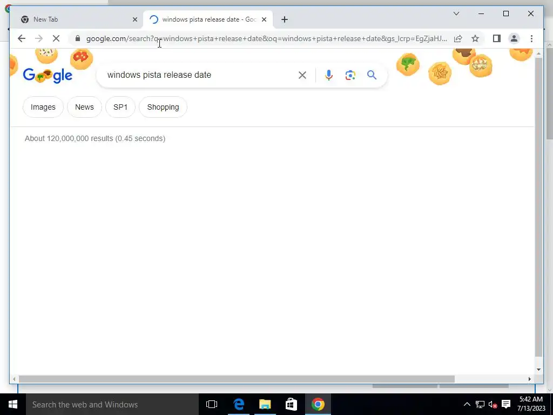Viewport: 553px width, 415px height.
Task: Click the taskbar search box
Action: click(x=112, y=404)
